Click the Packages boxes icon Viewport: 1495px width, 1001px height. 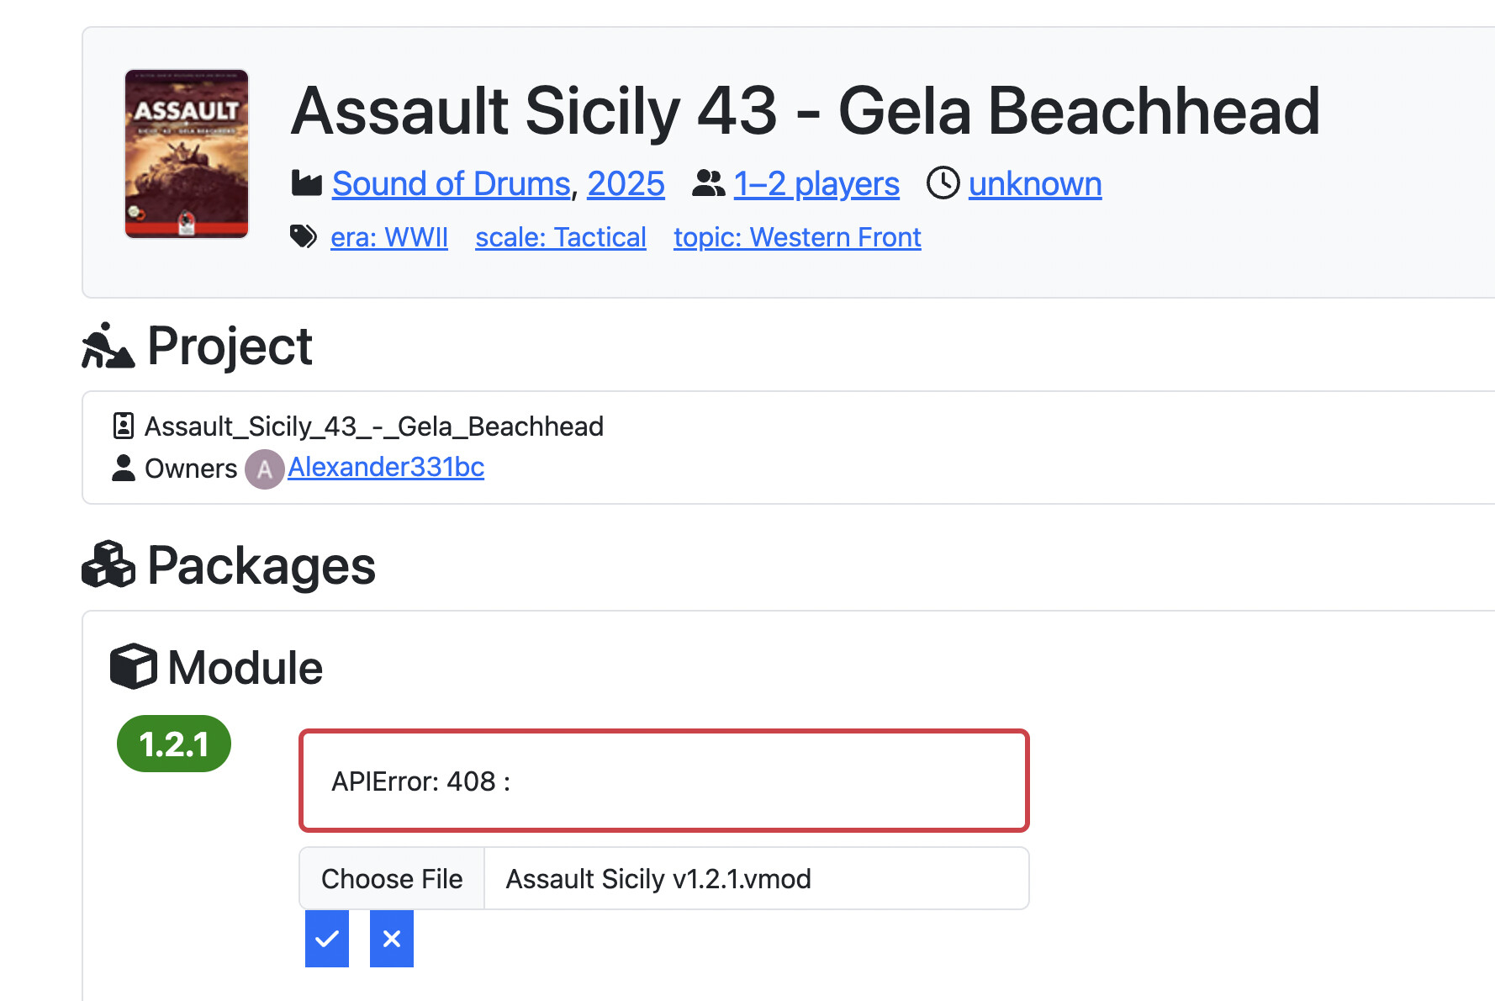coord(108,564)
